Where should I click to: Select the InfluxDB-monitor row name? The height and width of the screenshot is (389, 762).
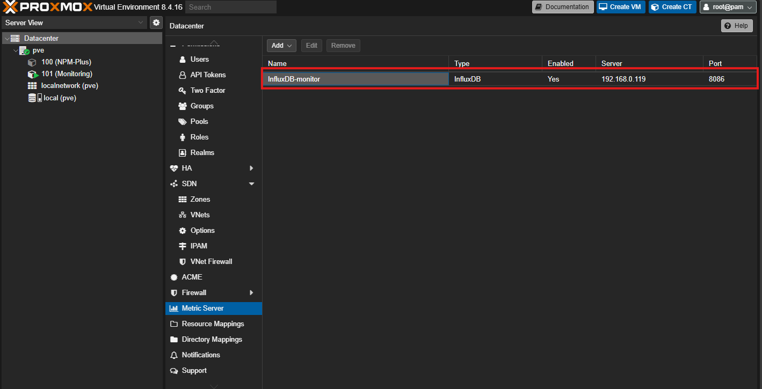coord(294,79)
